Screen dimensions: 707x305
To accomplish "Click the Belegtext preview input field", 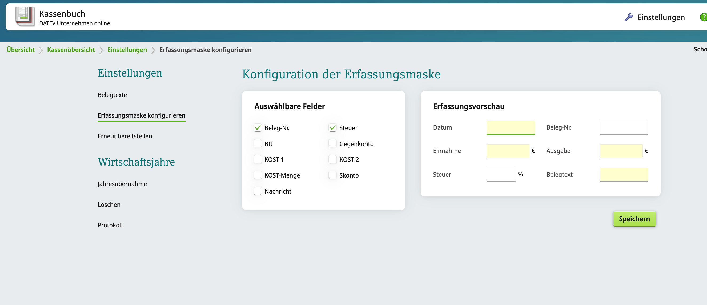I will click(x=624, y=174).
